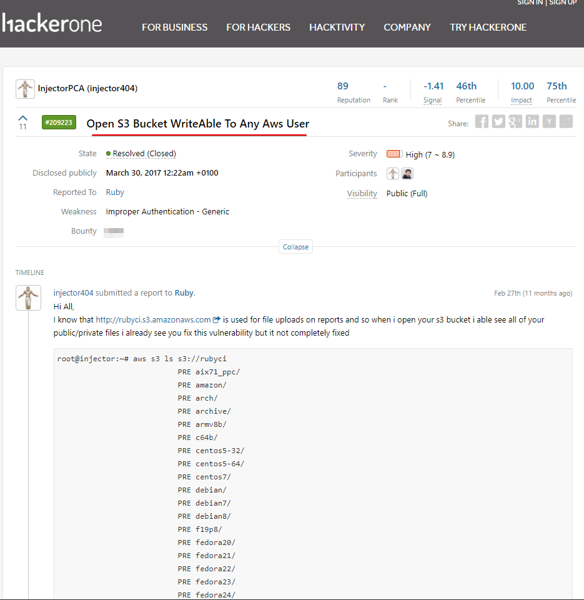Click PRE aix71_ppc/ entry
Viewport: 584px width, 600px height.
tap(209, 372)
